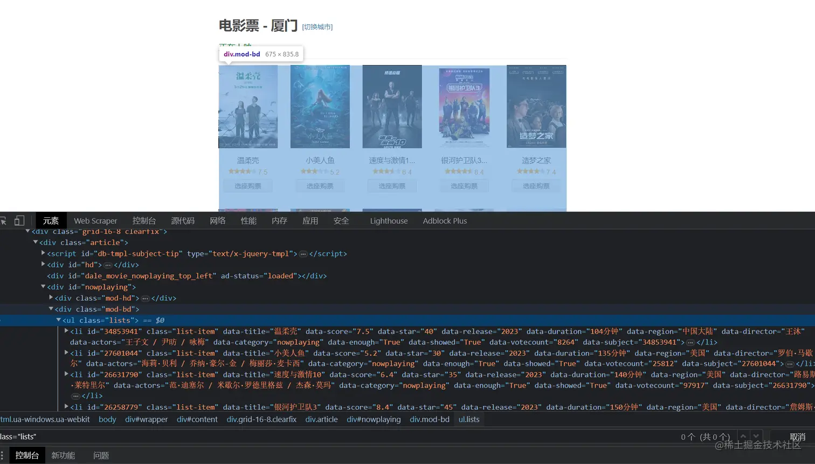Open the 性能 tab
This screenshot has height=464, width=815.
tap(248, 221)
